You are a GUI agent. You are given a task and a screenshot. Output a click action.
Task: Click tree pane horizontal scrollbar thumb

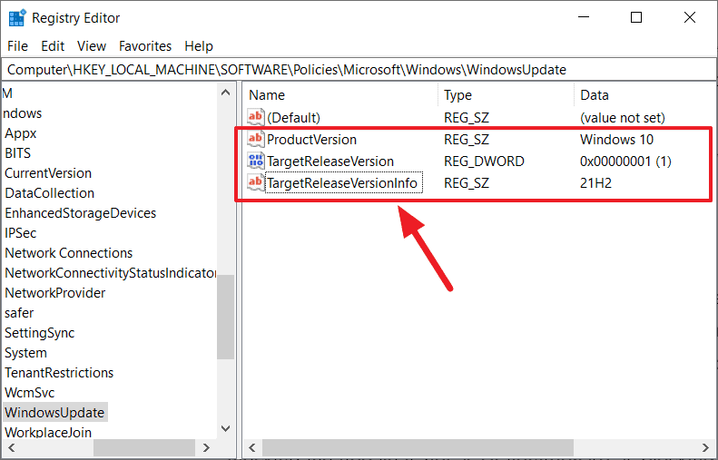pos(144,447)
